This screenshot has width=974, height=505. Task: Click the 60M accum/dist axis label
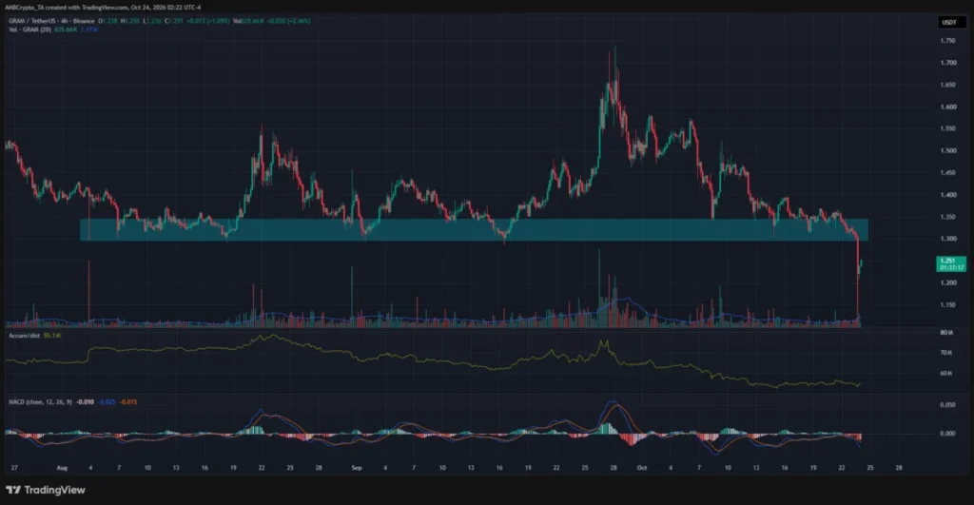(946, 374)
